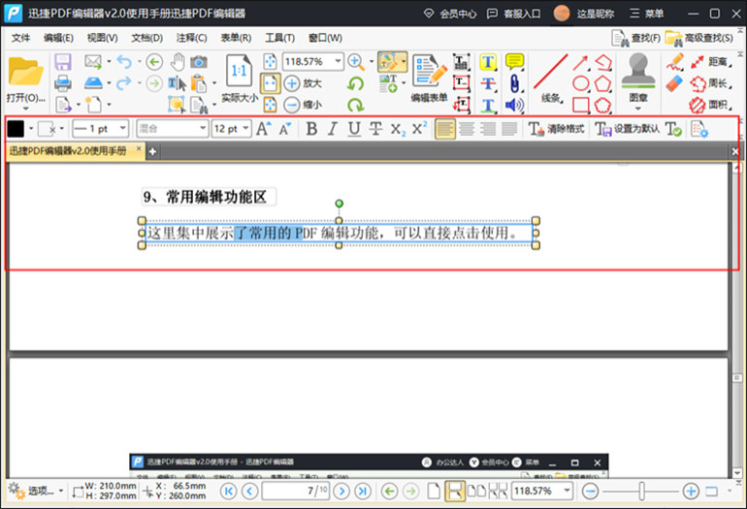Click the black text color swatch
The width and height of the screenshot is (747, 509).
[16, 129]
